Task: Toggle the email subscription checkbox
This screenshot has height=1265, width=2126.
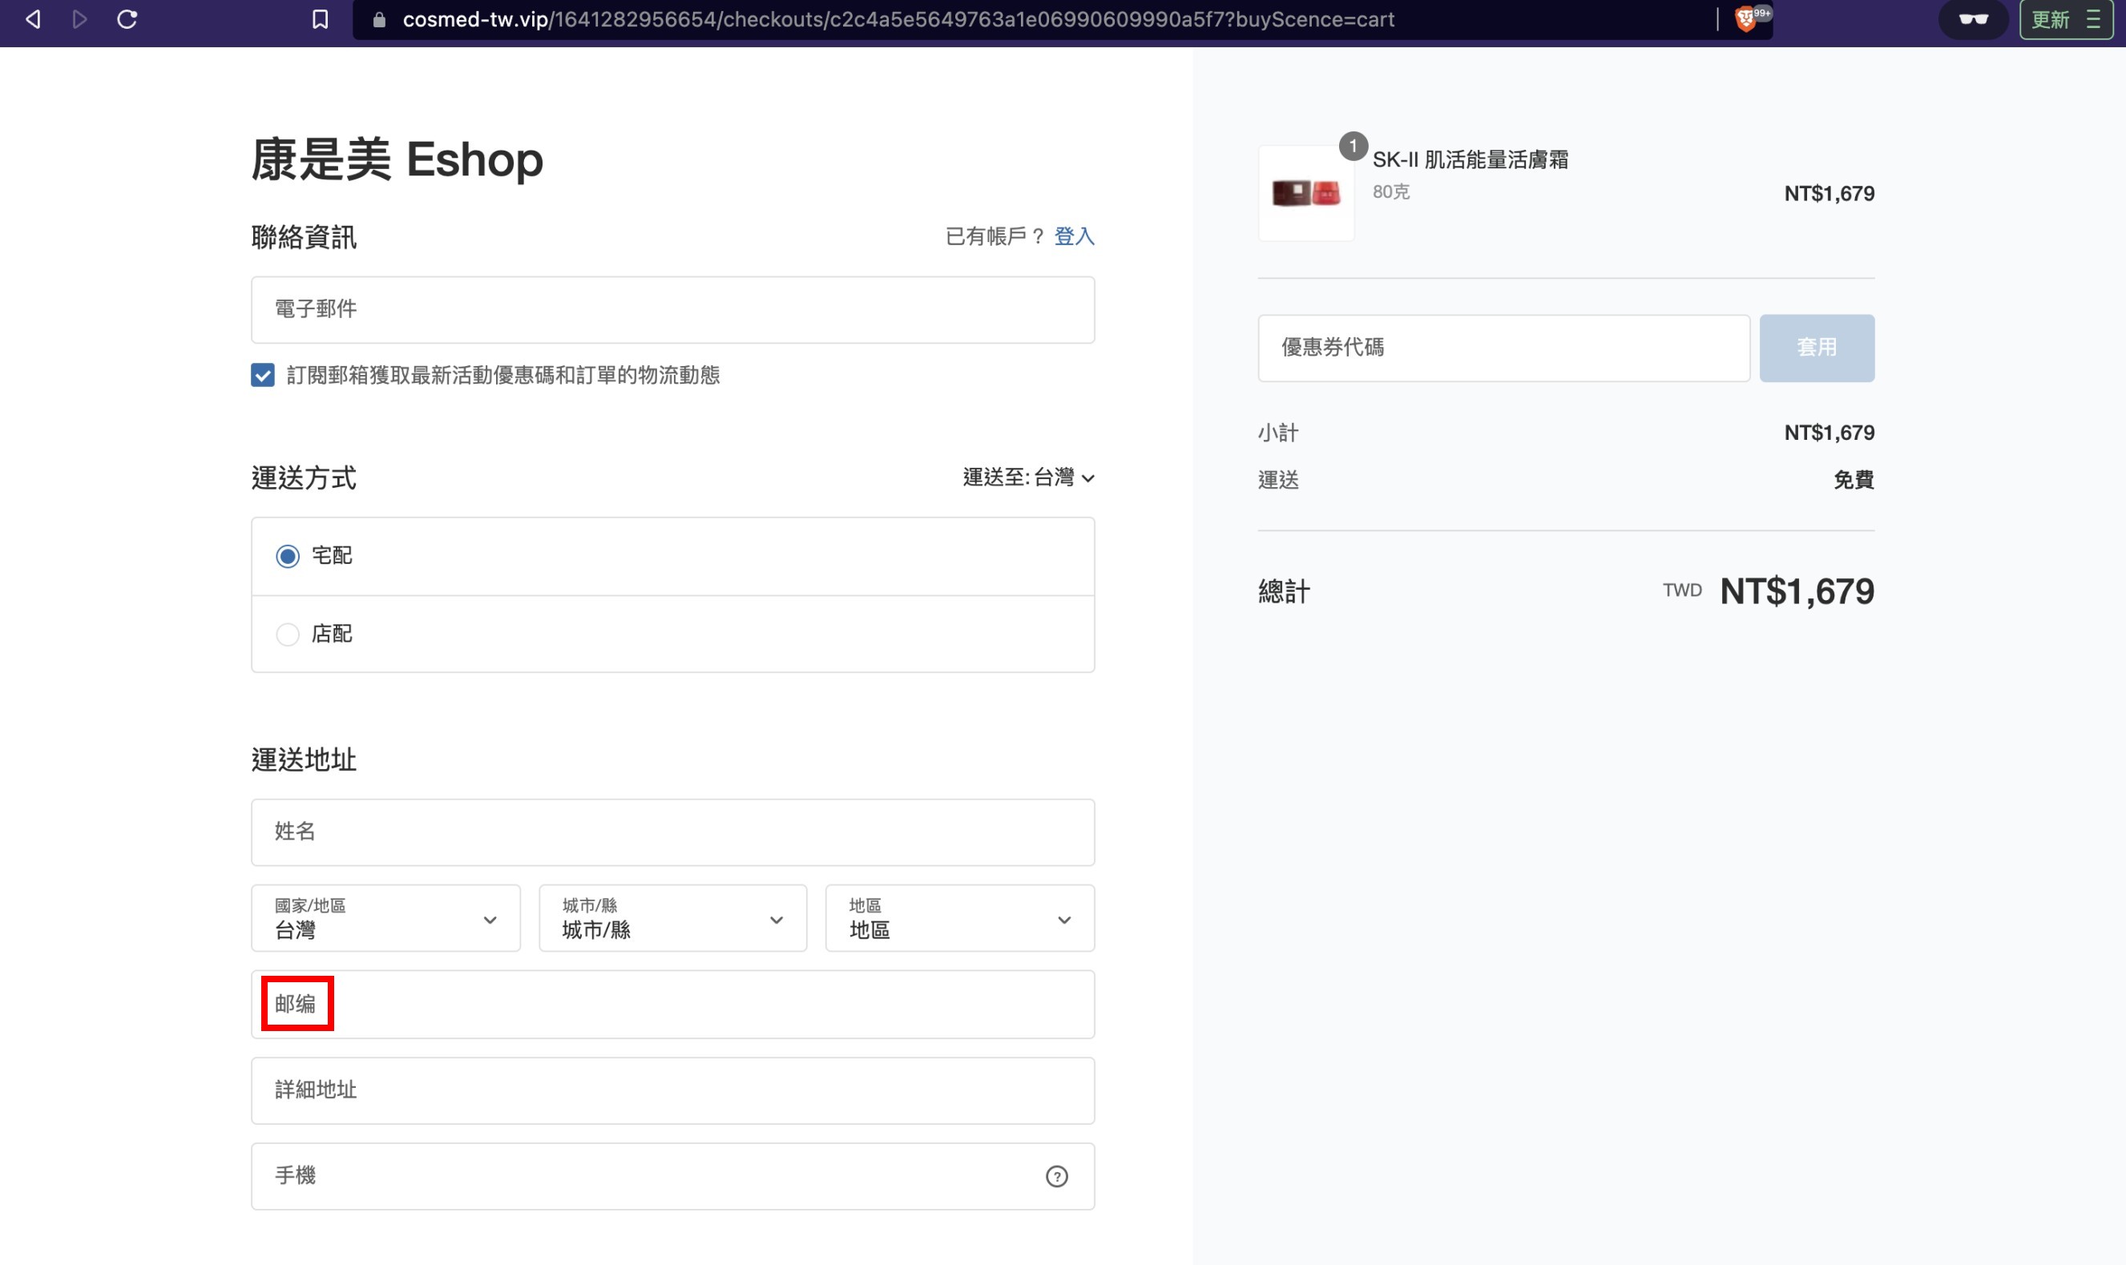Action: coord(263,375)
